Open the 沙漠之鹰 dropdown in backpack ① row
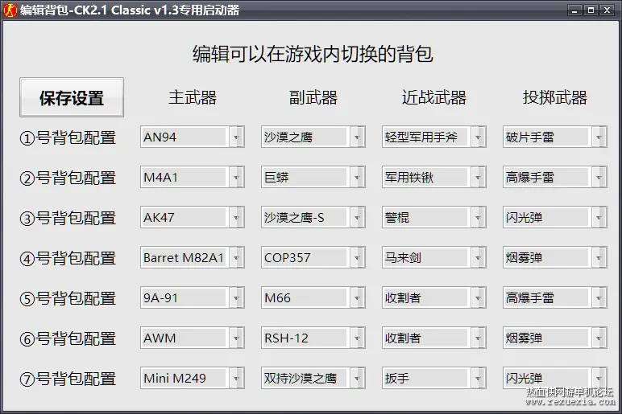This screenshot has width=622, height=414. tap(313, 137)
